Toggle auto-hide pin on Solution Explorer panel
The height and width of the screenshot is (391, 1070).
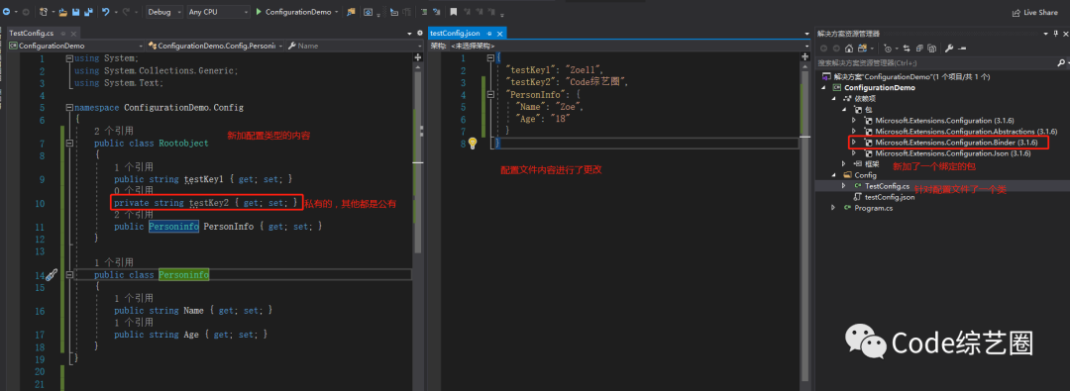(1055, 33)
